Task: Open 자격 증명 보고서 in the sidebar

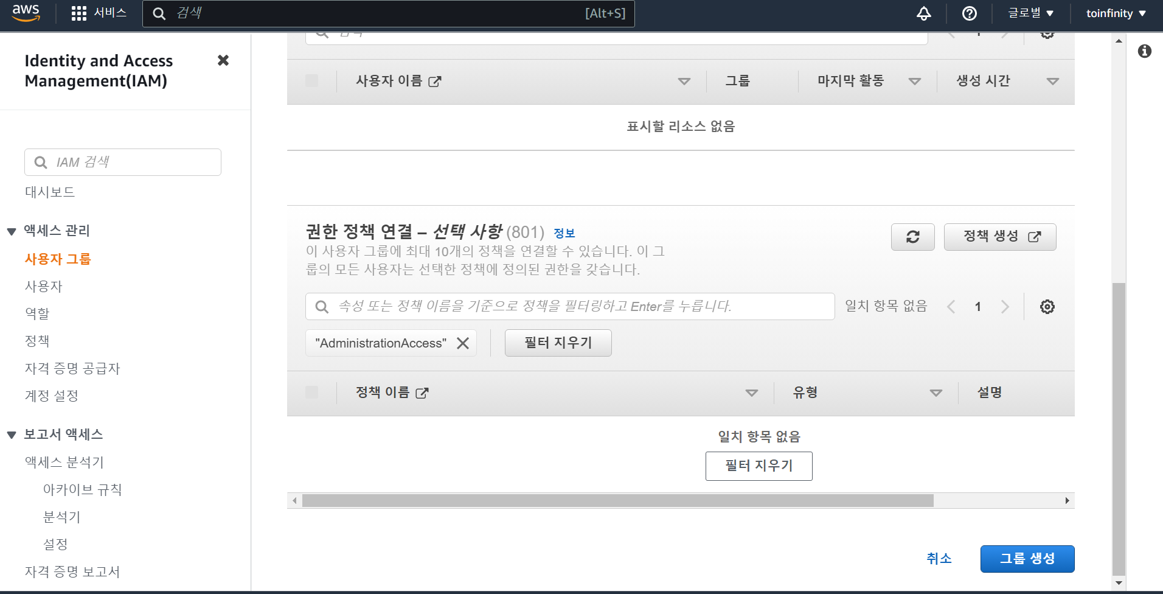Action: 72,571
